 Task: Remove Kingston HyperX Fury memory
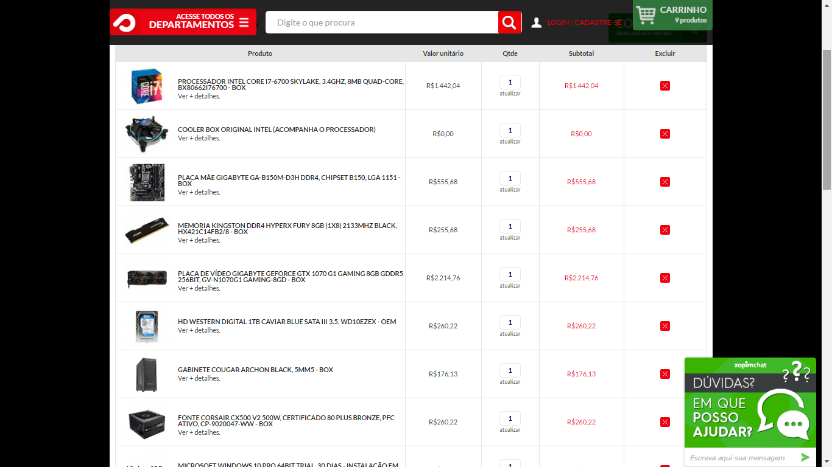click(x=665, y=230)
